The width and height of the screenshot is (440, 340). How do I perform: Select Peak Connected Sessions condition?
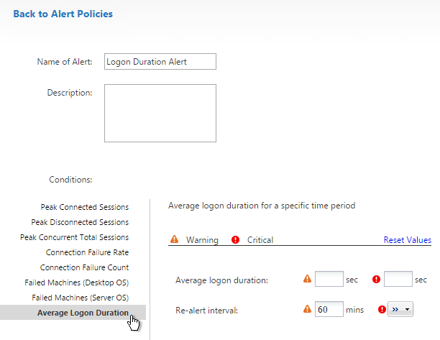(84, 207)
